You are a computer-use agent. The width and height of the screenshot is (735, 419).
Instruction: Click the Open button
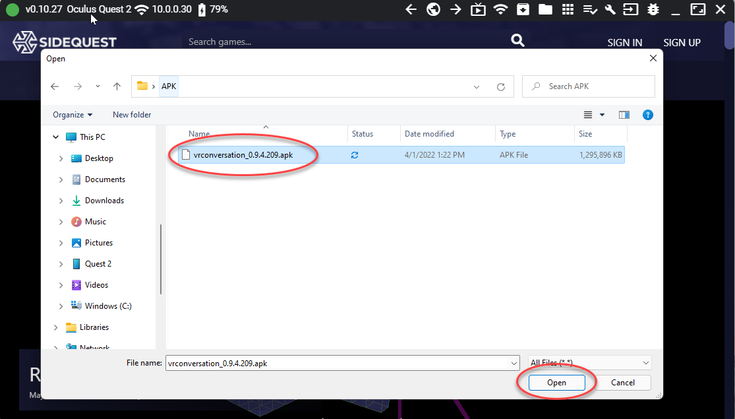pyautogui.click(x=556, y=383)
